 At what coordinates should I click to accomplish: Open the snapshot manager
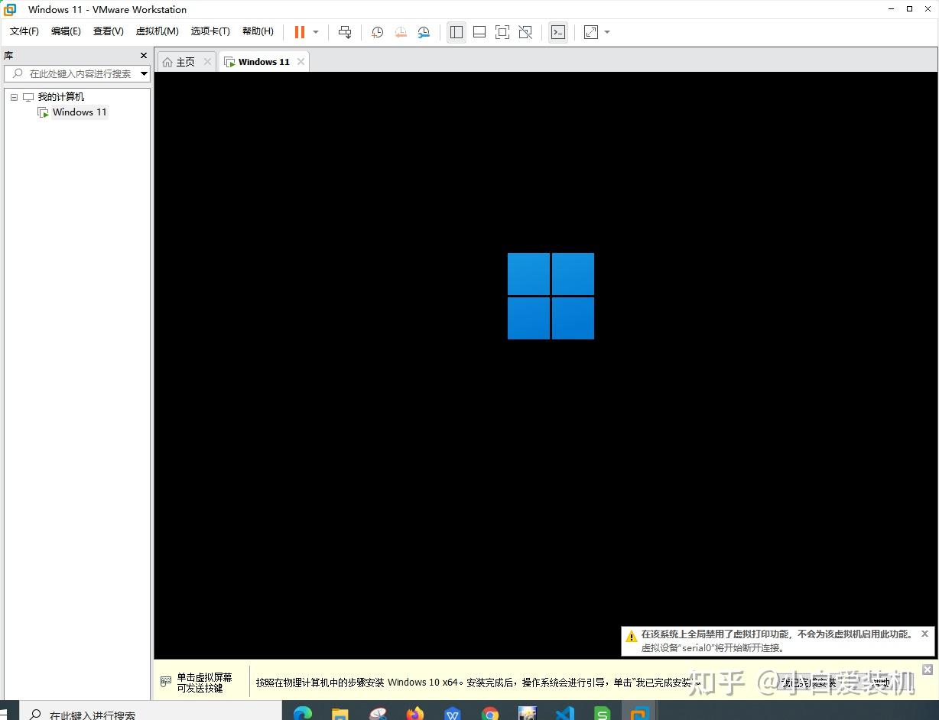[x=424, y=31]
